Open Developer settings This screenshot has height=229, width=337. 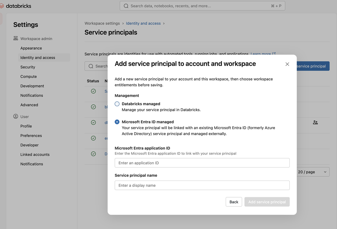click(29, 145)
